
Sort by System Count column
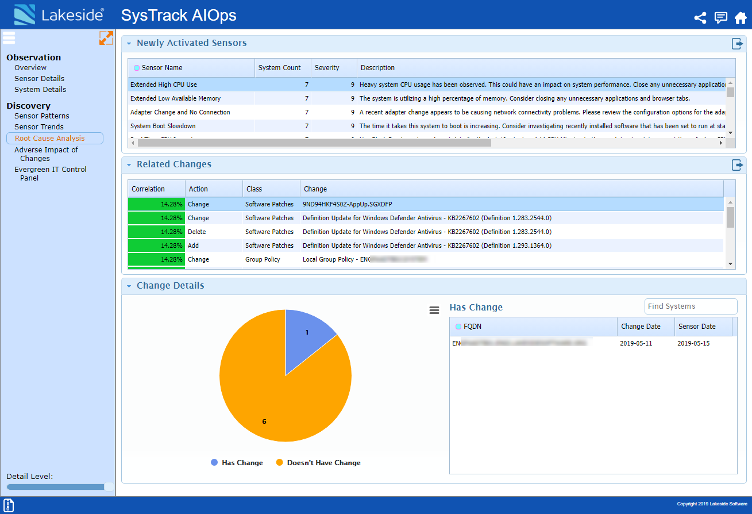pos(283,68)
